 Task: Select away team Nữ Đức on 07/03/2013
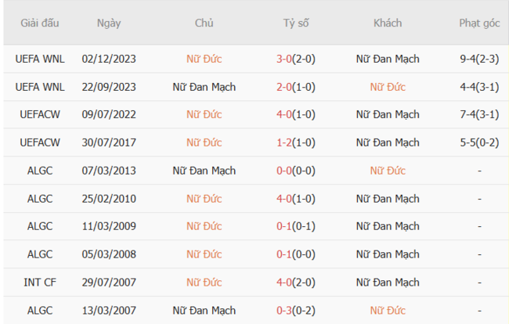pos(388,171)
